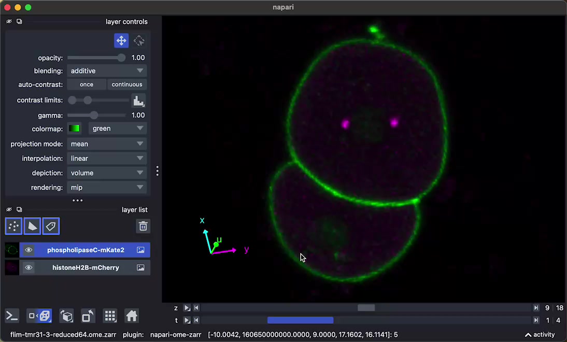
Task: Change order of visible axes
Action: click(x=66, y=316)
